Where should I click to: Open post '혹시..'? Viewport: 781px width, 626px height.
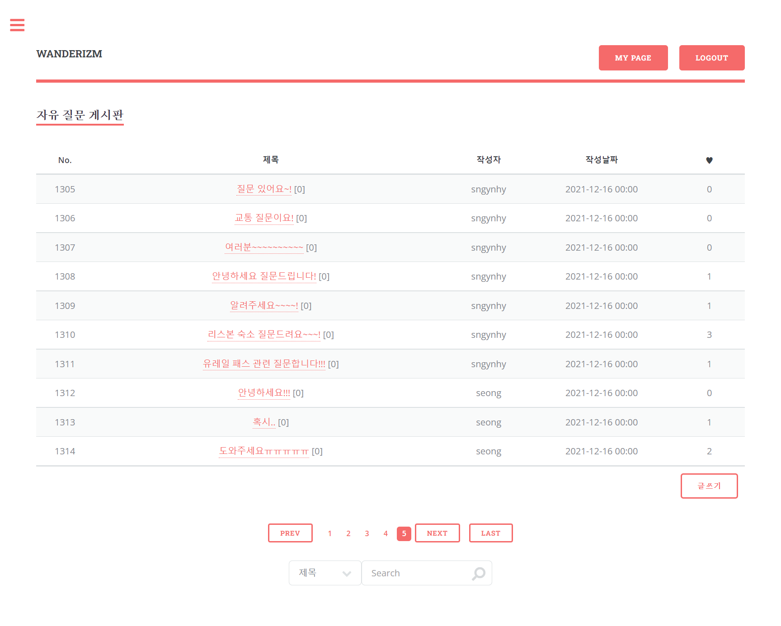[x=264, y=422]
